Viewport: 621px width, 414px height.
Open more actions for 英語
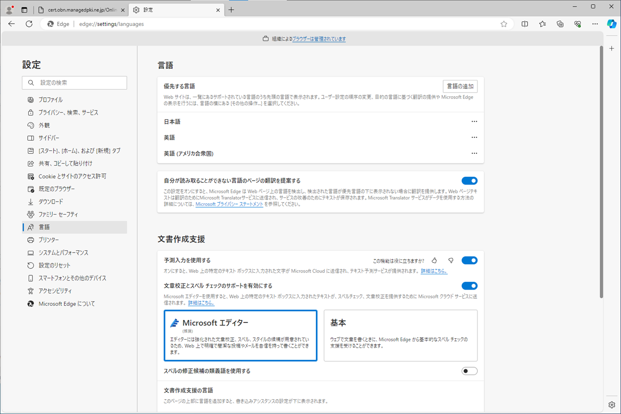(x=474, y=137)
